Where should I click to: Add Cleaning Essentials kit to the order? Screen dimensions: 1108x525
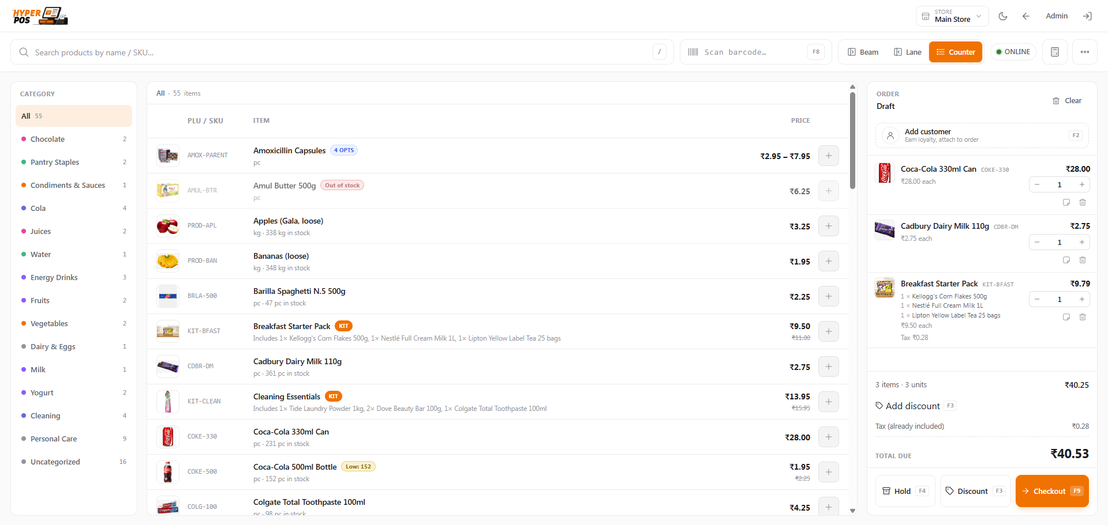(x=829, y=402)
